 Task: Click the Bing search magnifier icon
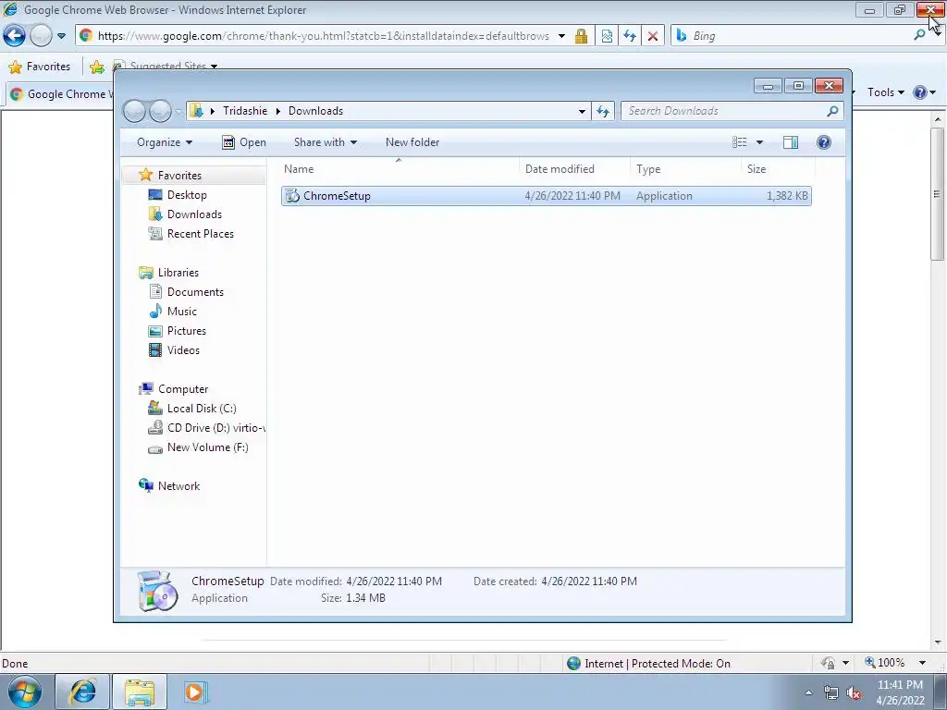919,36
